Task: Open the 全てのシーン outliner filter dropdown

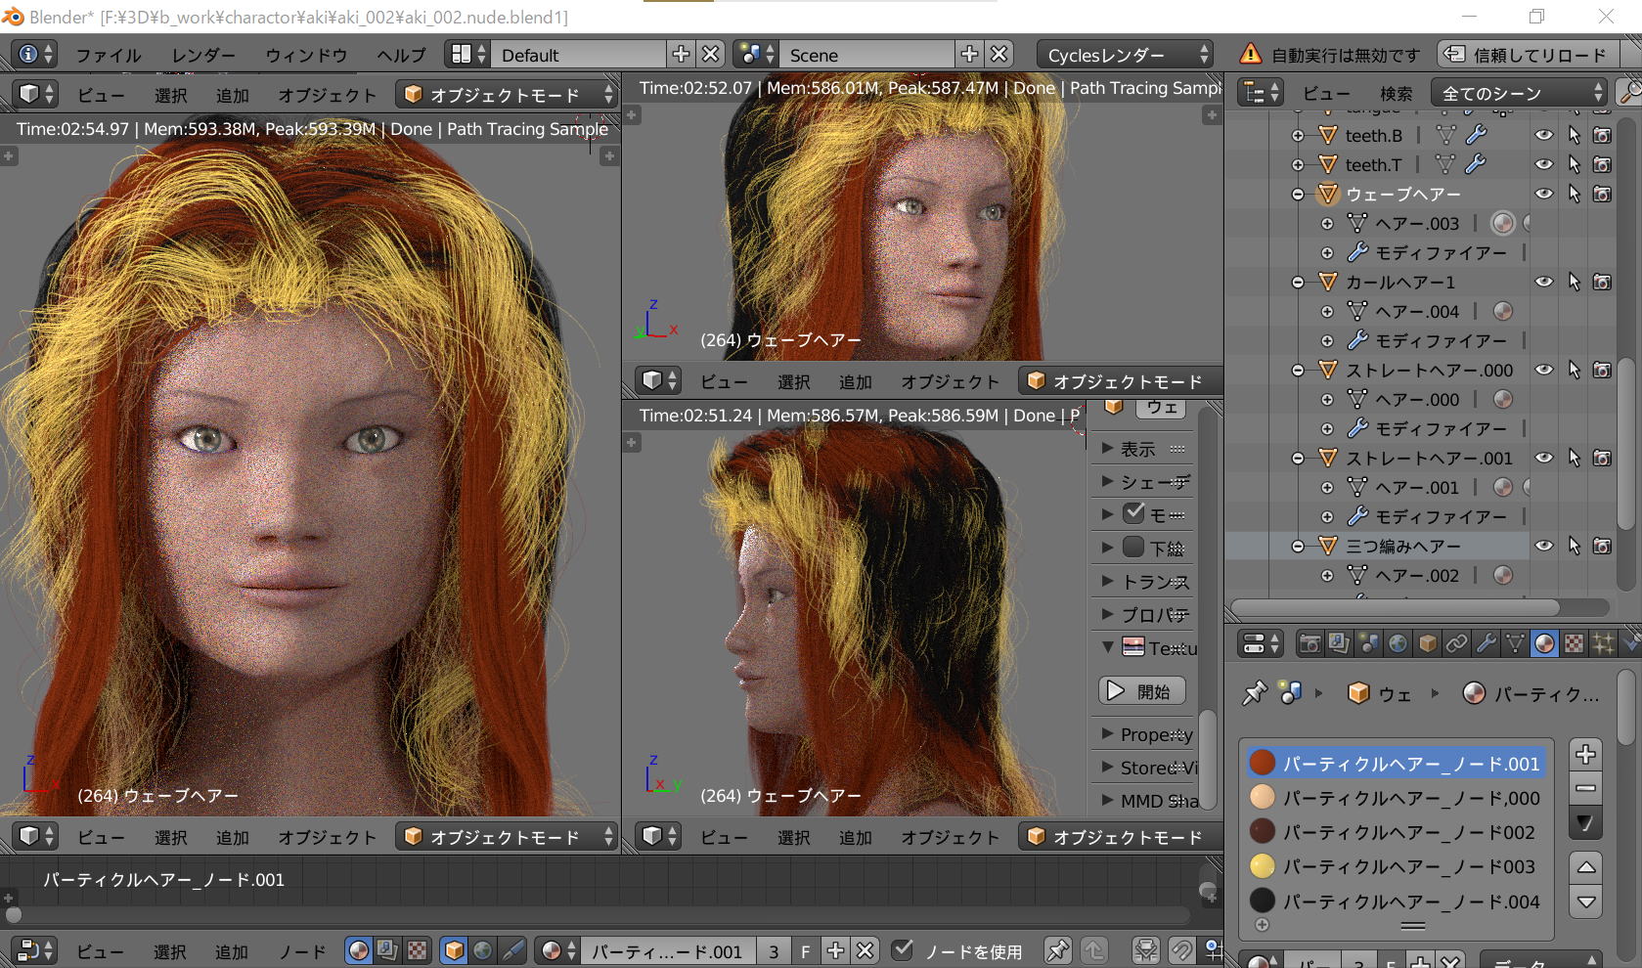Action: tap(1519, 93)
